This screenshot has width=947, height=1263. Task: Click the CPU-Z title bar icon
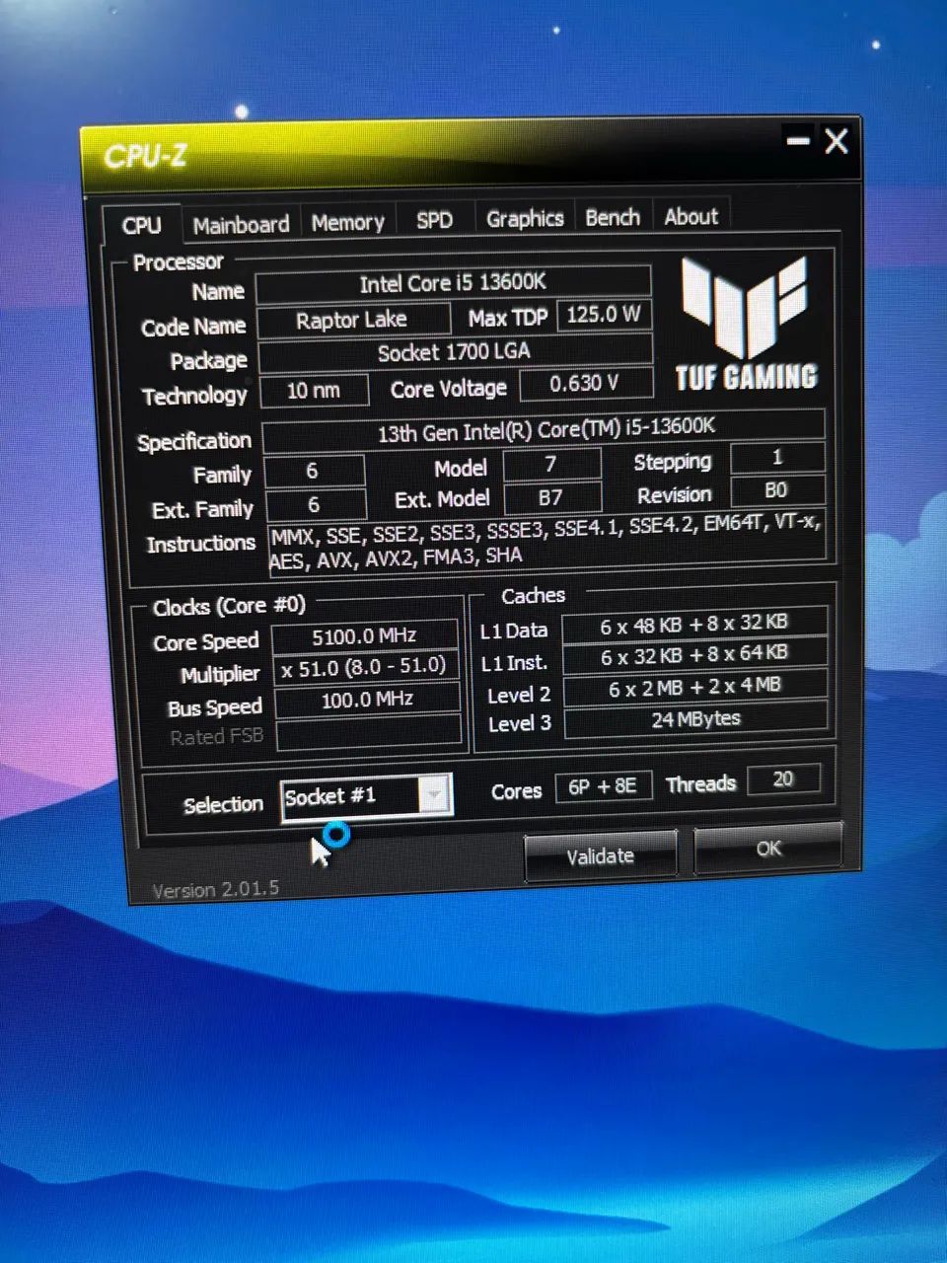pos(146,155)
